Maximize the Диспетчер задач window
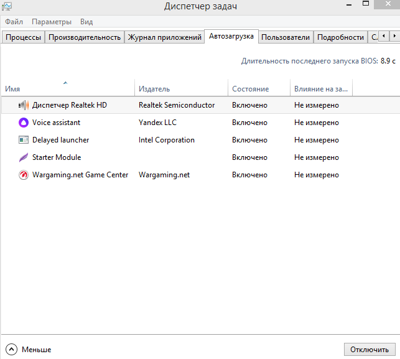Image resolution: width=400 pixels, height=359 pixels. [x=366, y=4]
